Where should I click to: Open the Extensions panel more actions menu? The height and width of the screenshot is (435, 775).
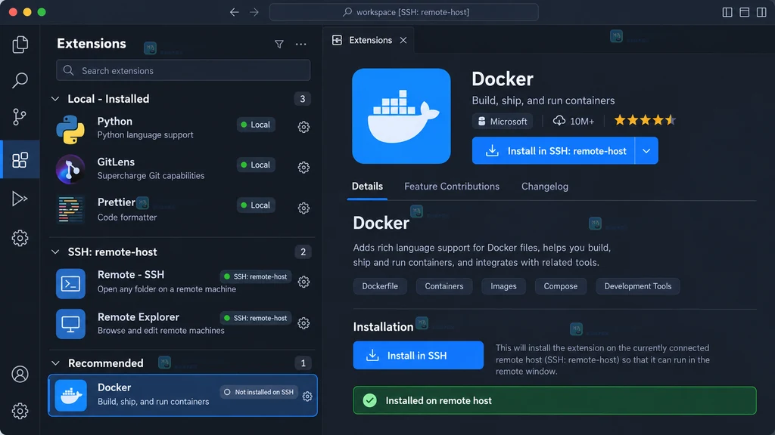point(301,45)
